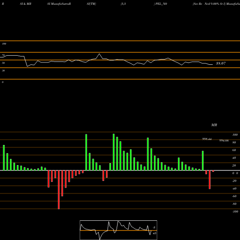Click the 'SI MunafaSutraR' header text
240x240 pixels.
59,4
